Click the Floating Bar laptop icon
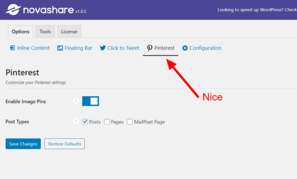297x179 pixels. click(60, 48)
